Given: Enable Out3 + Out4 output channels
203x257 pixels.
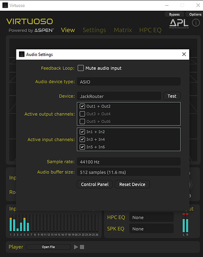Looking at the screenshot, I should coord(82,114).
